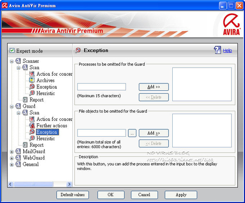Viewport: 245px width, 203px height.
Task: Click Default values button
Action: coord(73,195)
